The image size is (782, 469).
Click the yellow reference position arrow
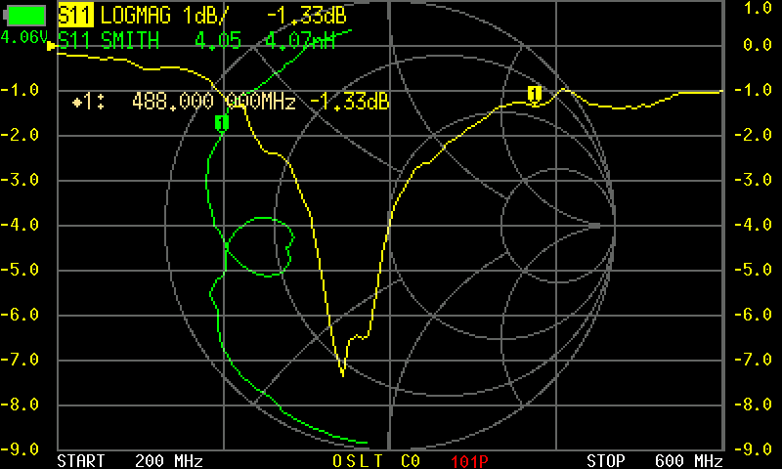pyautogui.click(x=52, y=45)
